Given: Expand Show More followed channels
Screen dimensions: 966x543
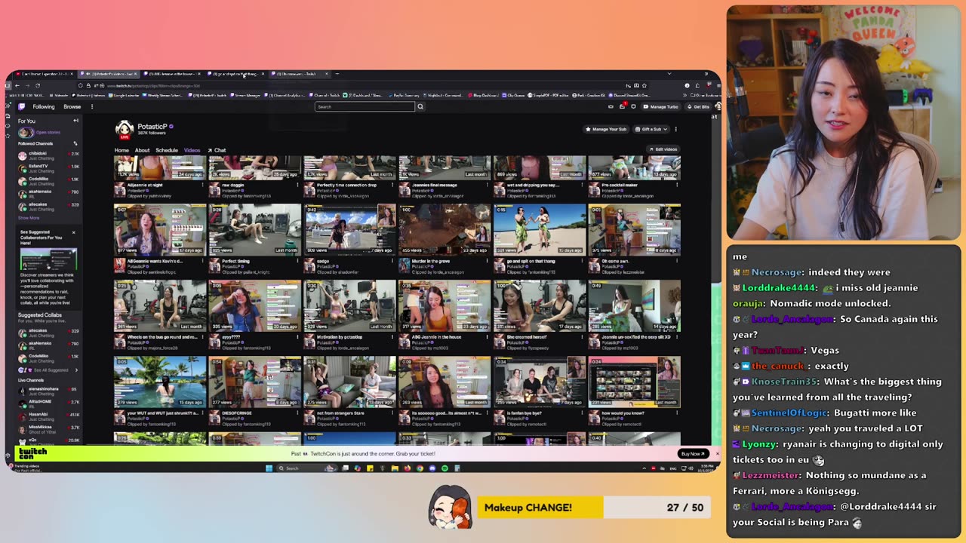Looking at the screenshot, I should coord(29,218).
